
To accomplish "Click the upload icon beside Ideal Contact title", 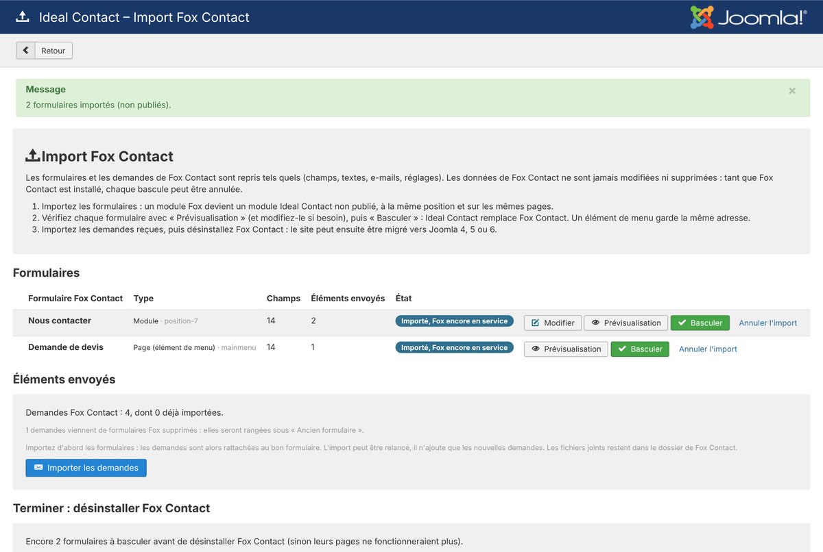I will [23, 17].
